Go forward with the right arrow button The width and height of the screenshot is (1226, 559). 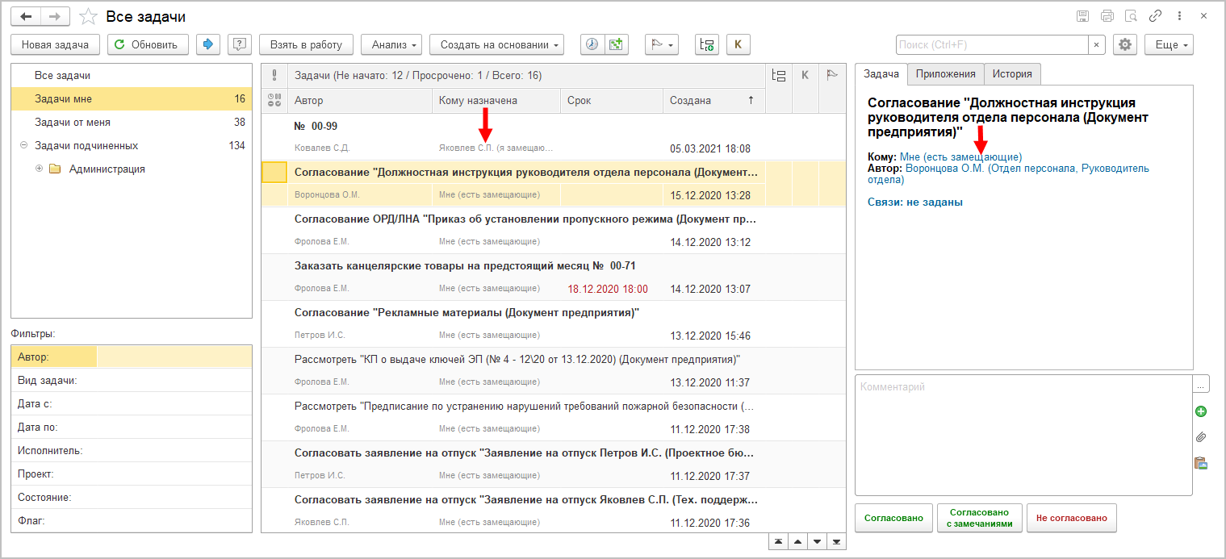tap(55, 16)
